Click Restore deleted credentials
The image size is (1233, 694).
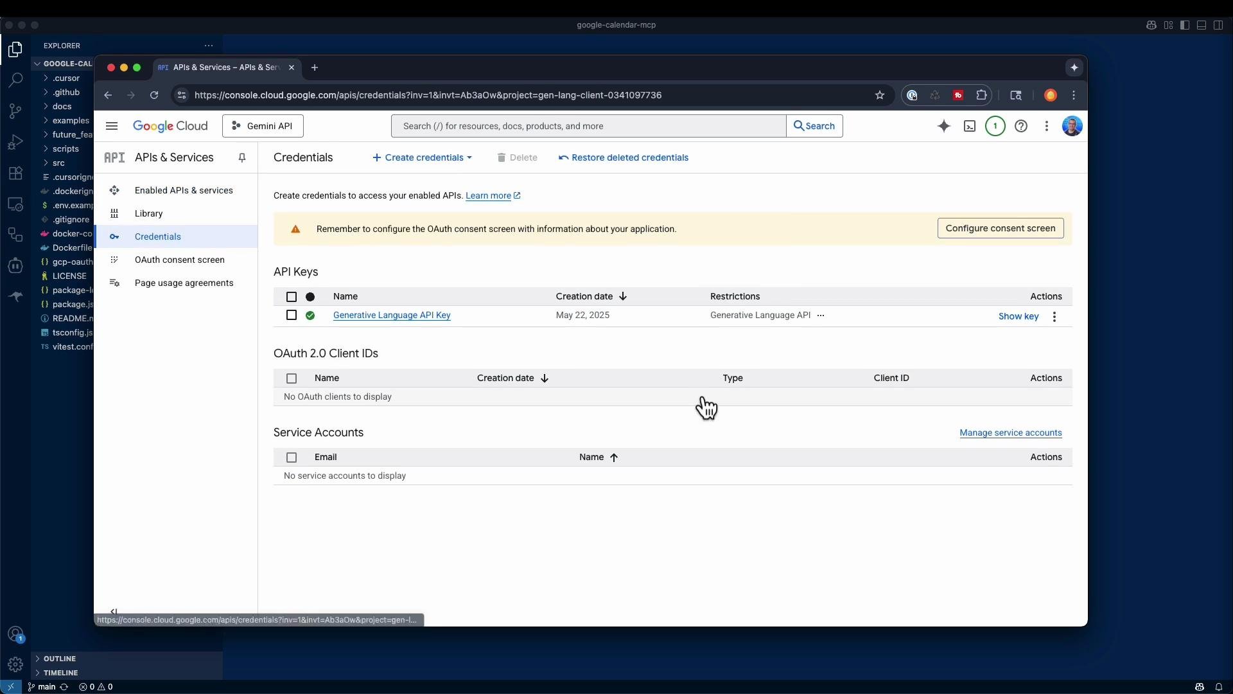[623, 157]
